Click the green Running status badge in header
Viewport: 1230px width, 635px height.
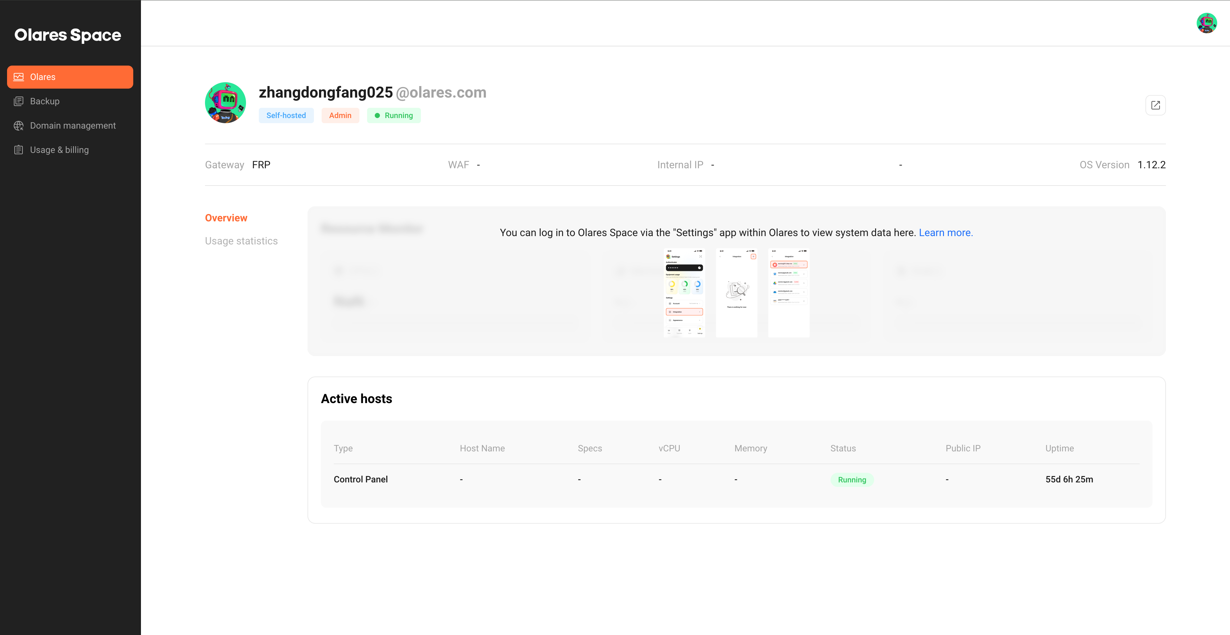pos(393,115)
